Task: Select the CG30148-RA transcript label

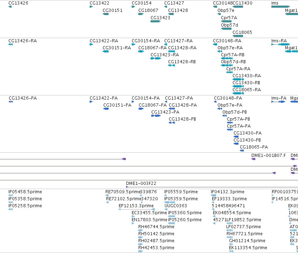Action: click(227, 41)
